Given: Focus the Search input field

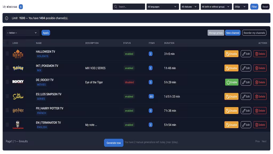Looking at the screenshot, I should click(x=131, y=7).
